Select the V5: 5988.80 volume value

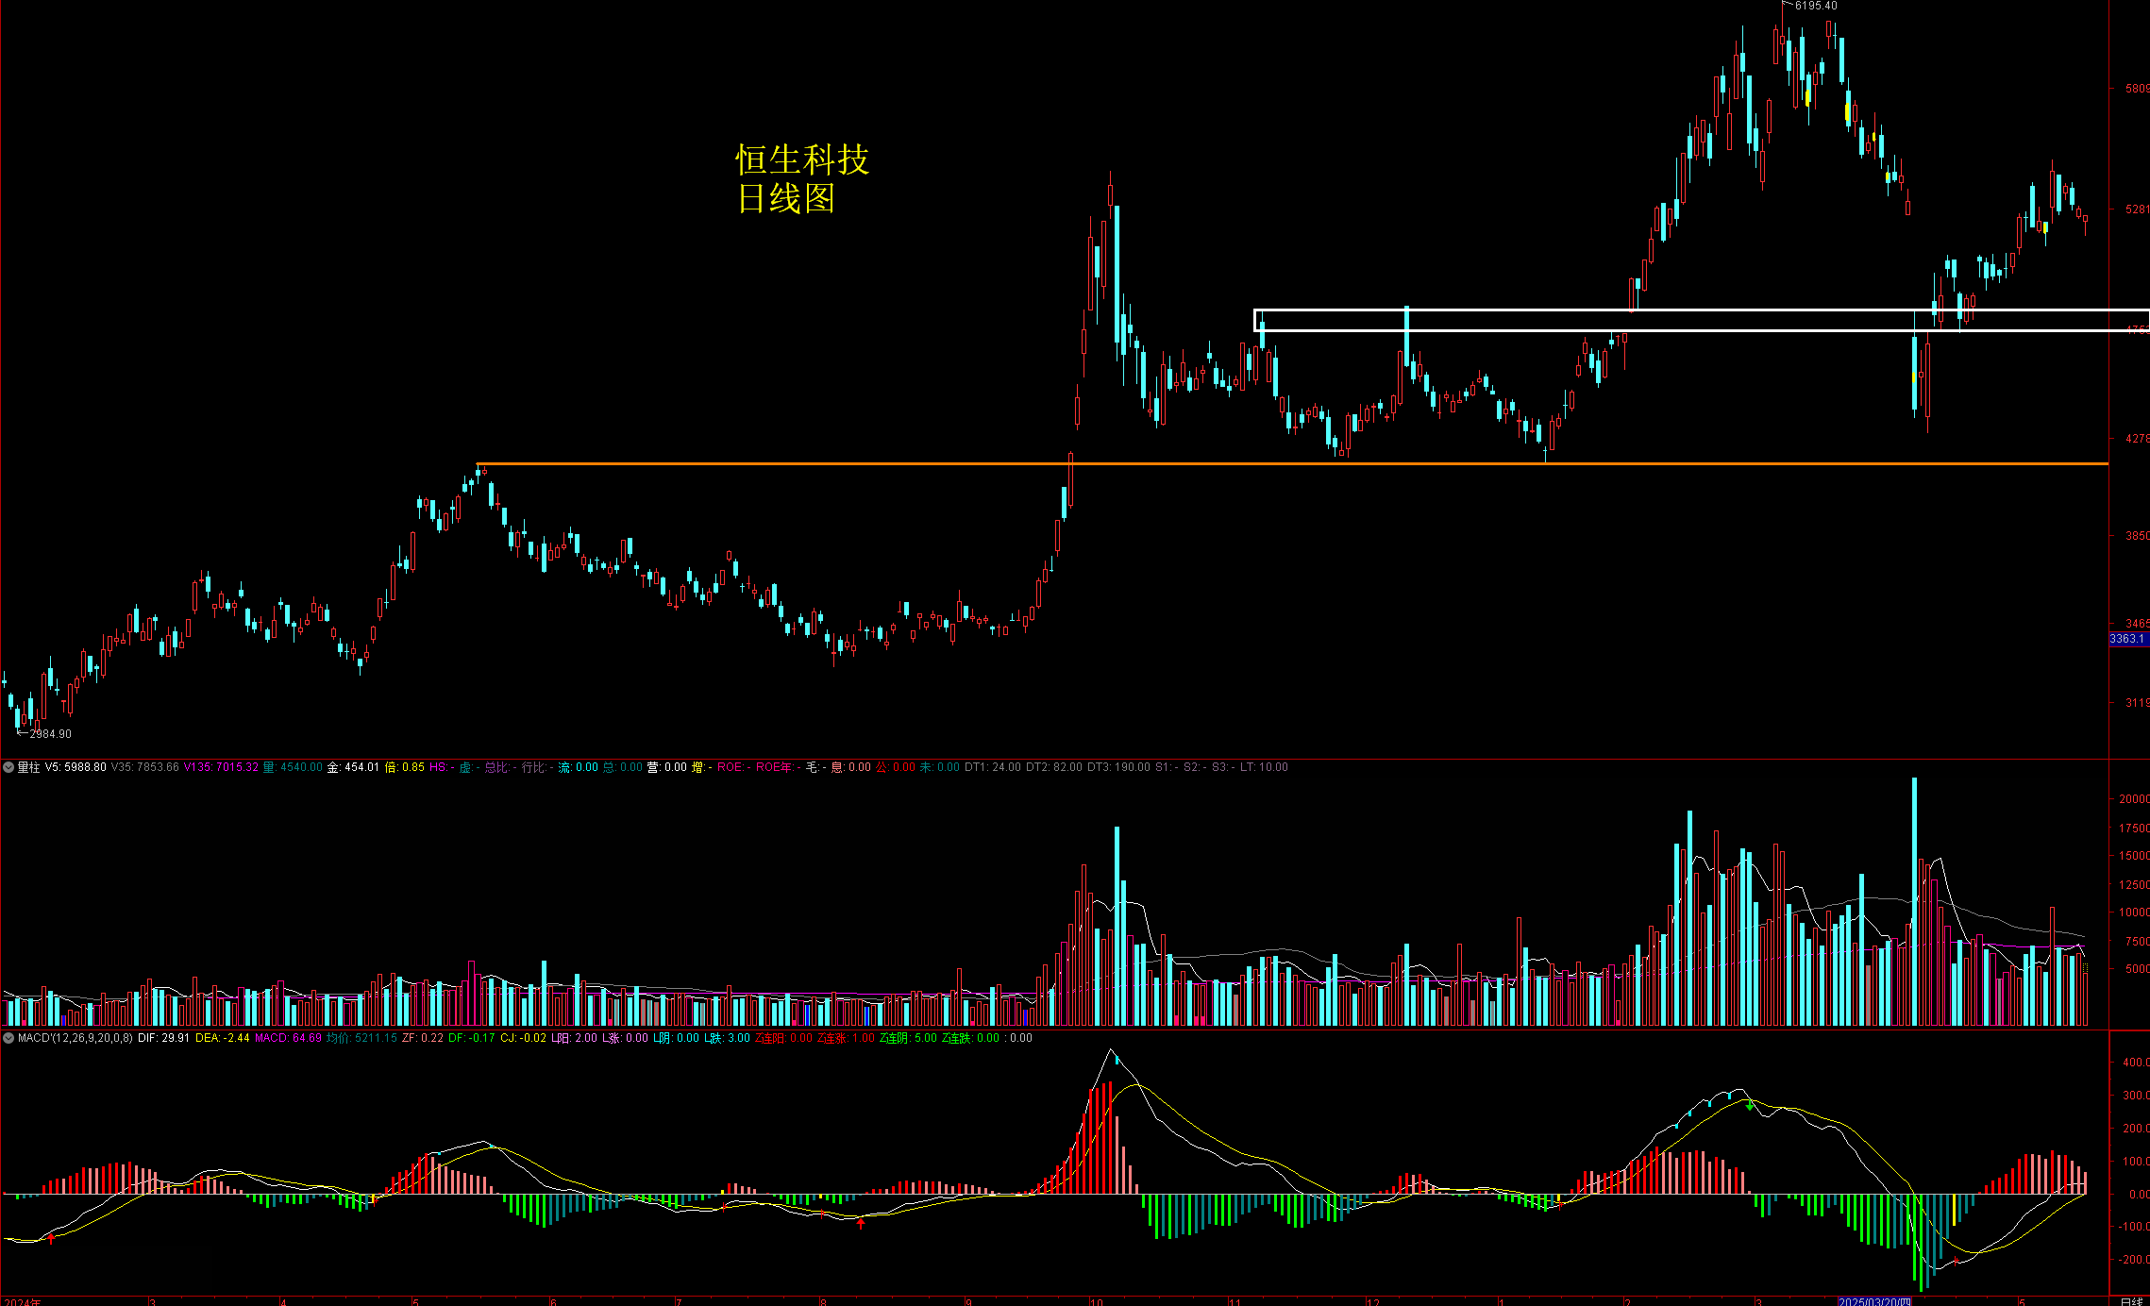[76, 767]
